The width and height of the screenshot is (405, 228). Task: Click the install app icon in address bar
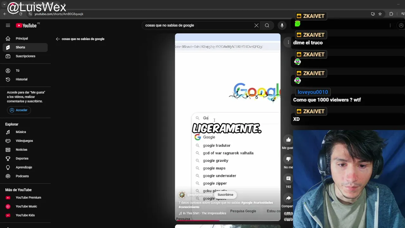coord(373,14)
